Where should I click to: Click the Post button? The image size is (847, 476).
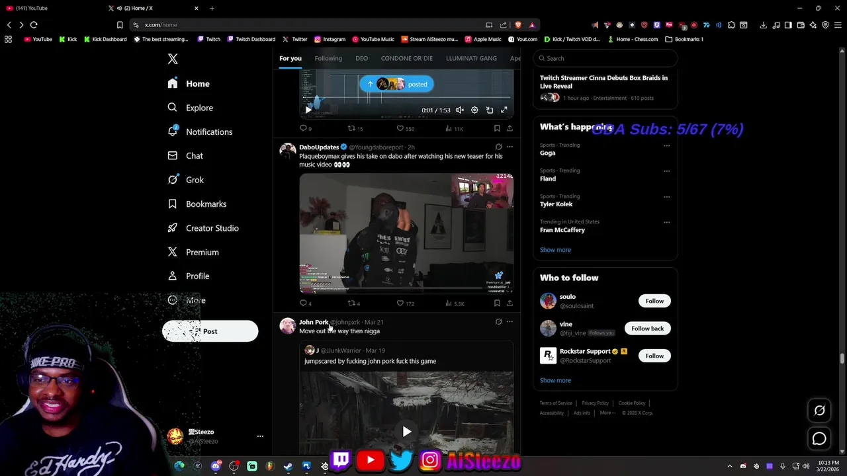(x=210, y=331)
